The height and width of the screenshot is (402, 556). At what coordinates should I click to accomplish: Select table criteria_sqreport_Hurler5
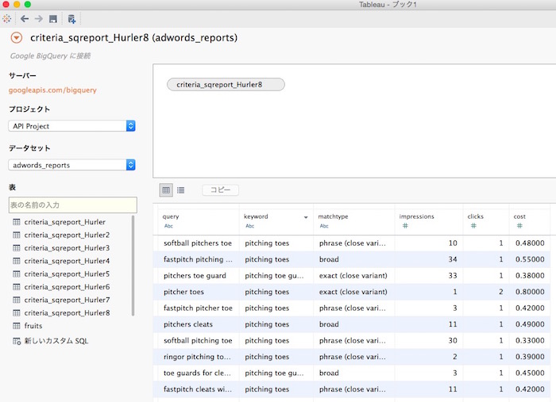point(67,274)
